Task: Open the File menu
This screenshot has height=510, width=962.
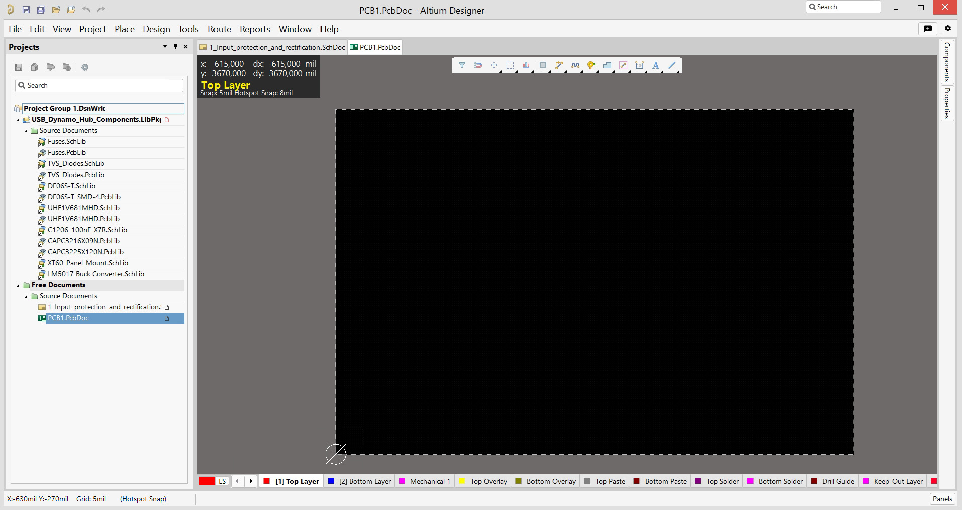Action: 15,29
